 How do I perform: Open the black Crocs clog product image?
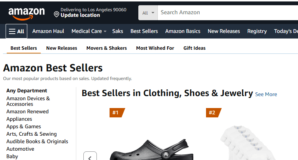(152, 150)
